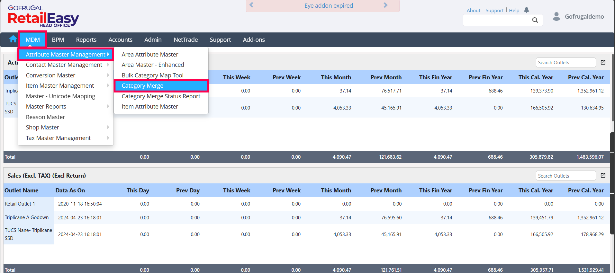Viewport: 615px width, 273px height.
Task: Pop out the Sales panel via its icon
Action: click(x=603, y=175)
